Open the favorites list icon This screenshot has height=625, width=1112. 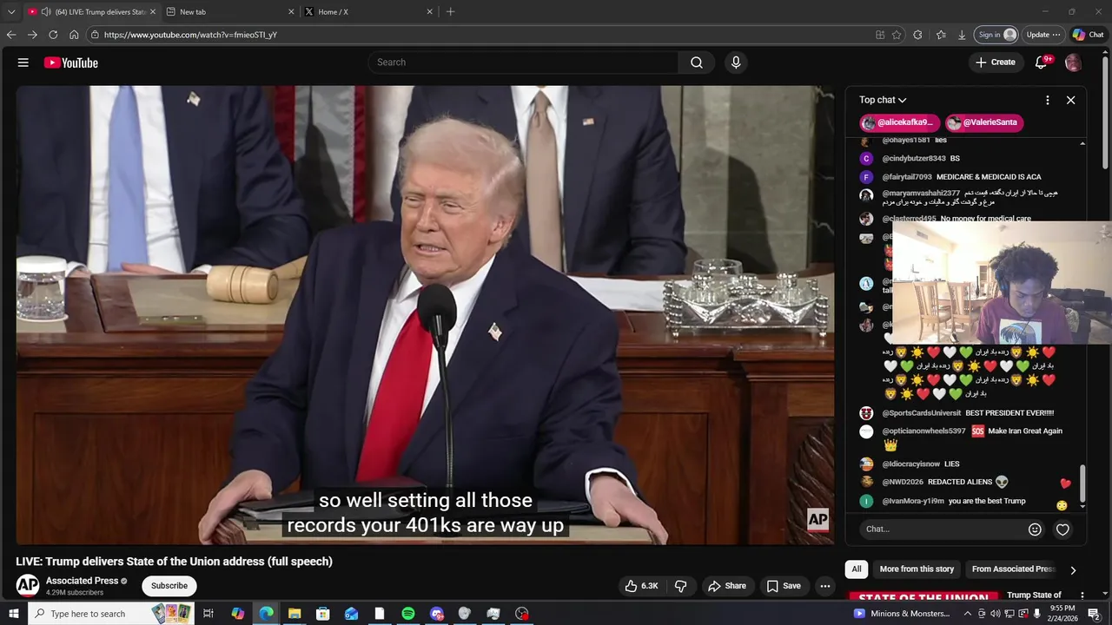pyautogui.click(x=941, y=35)
